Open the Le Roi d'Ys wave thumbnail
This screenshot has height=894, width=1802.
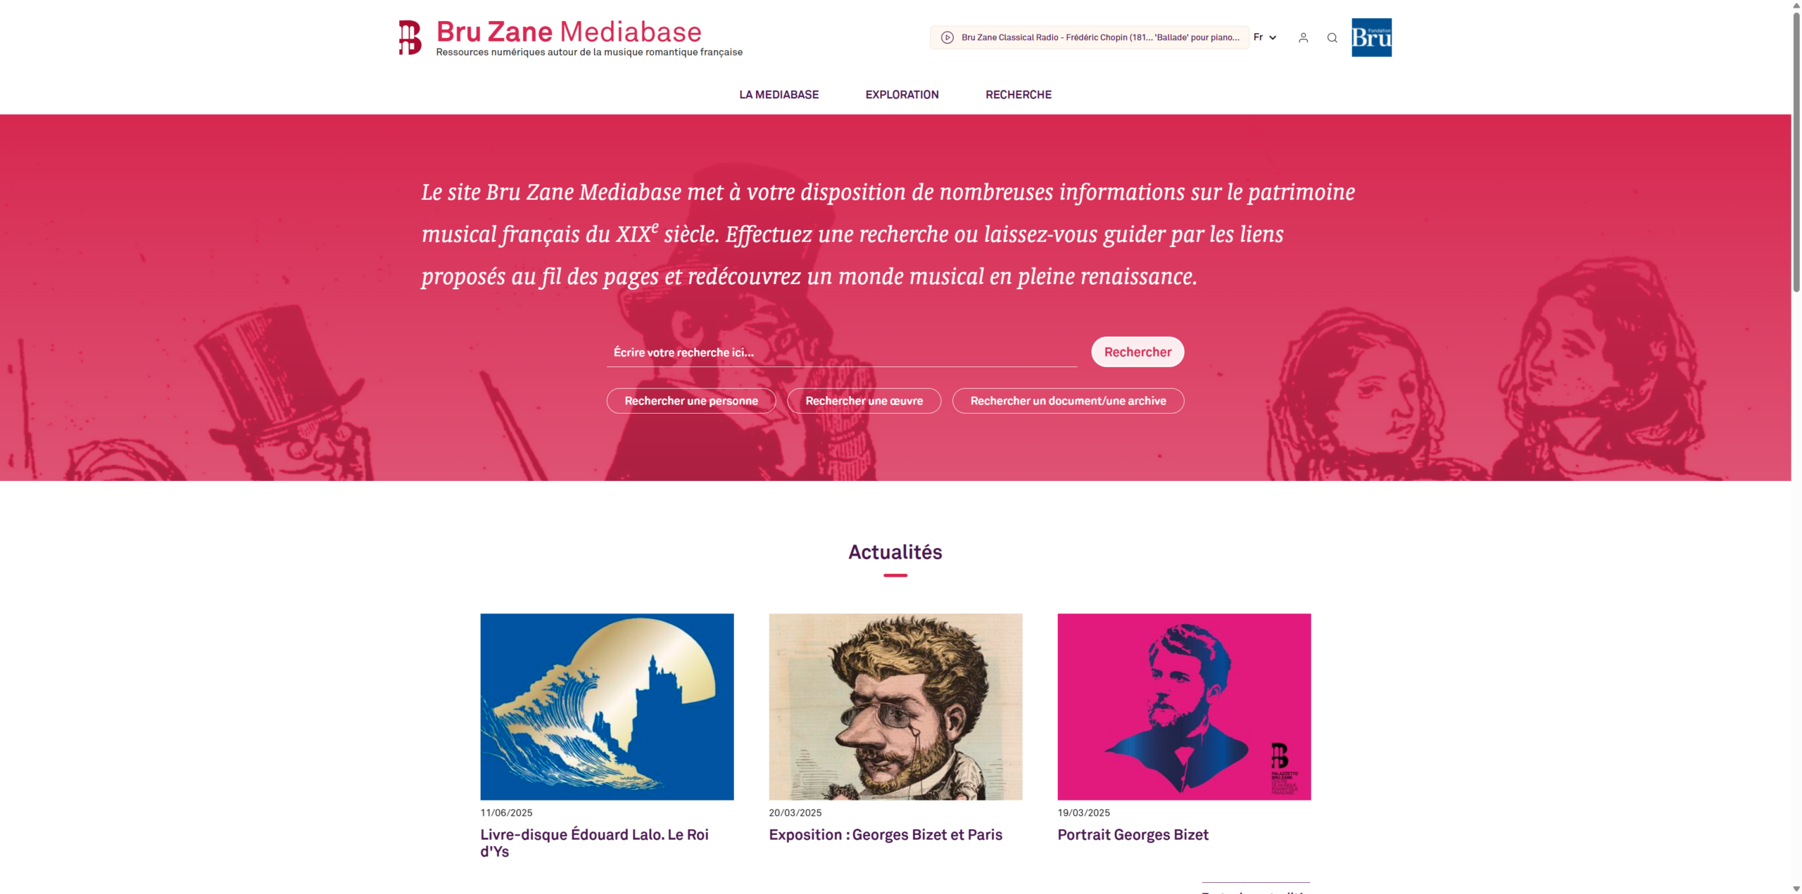607,706
